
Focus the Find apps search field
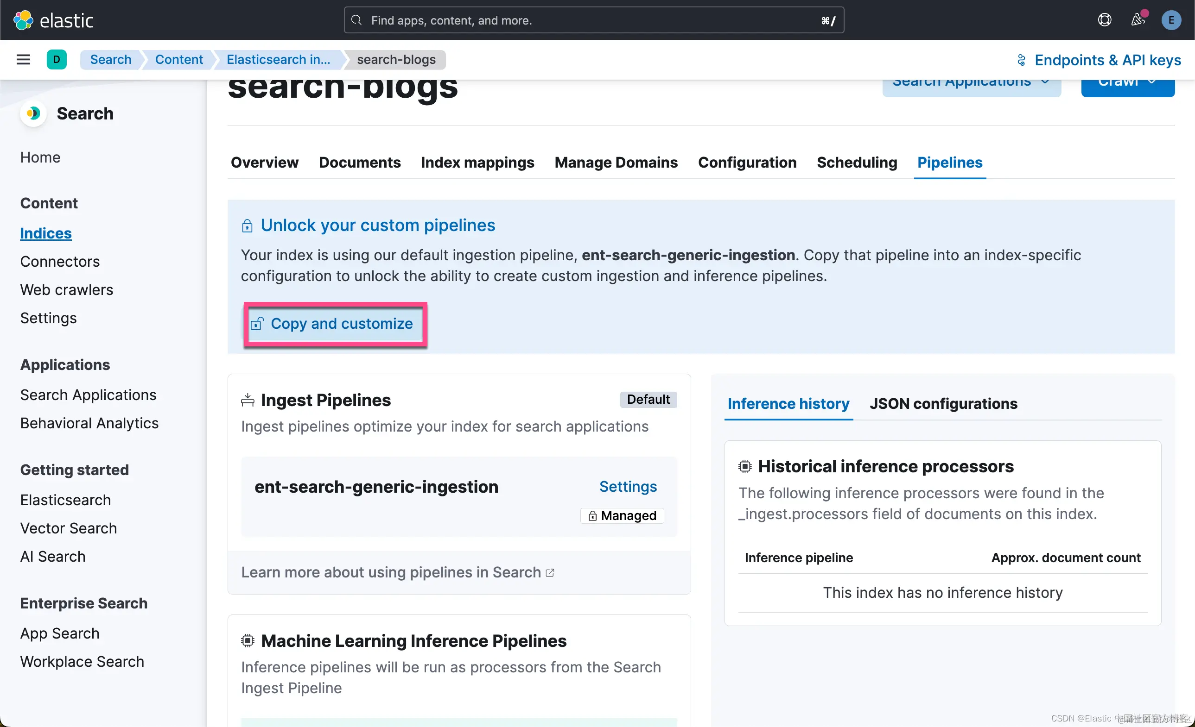(x=593, y=20)
